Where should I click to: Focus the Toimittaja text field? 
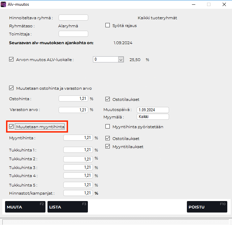click(x=73, y=34)
